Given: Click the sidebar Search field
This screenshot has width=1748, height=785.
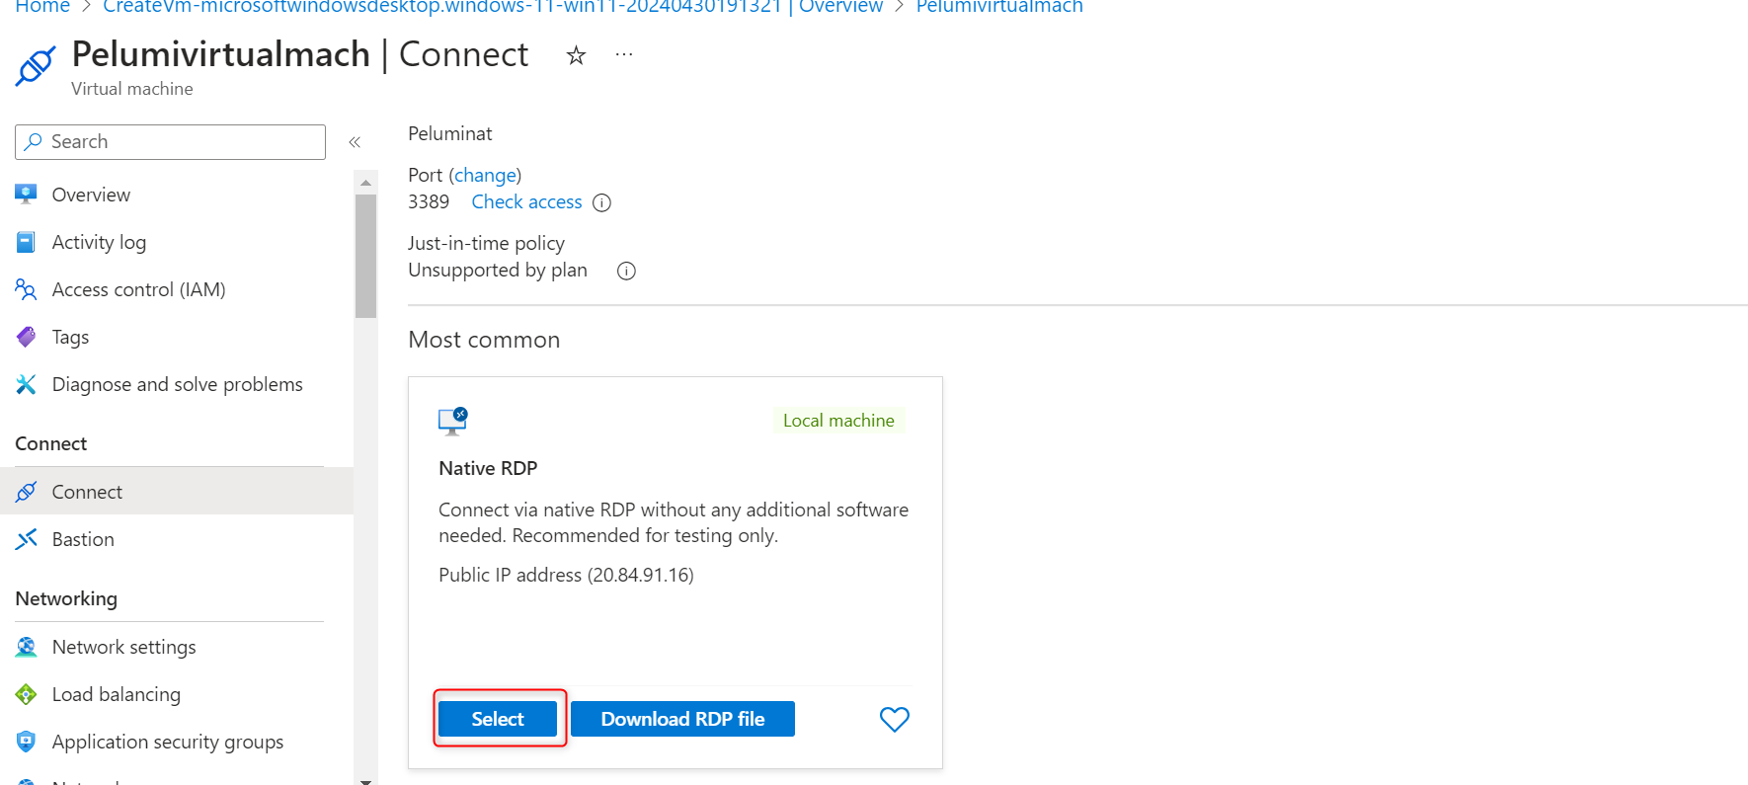Looking at the screenshot, I should click(178, 141).
